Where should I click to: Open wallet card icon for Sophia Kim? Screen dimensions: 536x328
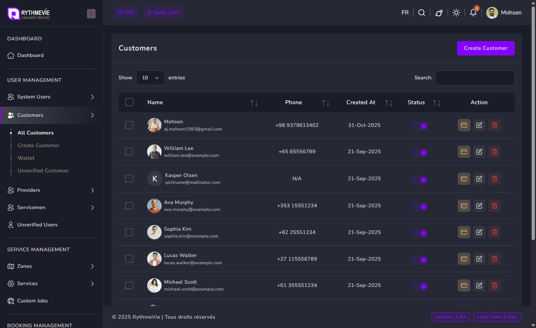pyautogui.click(x=464, y=232)
